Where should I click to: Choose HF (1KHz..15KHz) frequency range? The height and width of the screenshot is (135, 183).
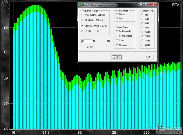point(82,20)
